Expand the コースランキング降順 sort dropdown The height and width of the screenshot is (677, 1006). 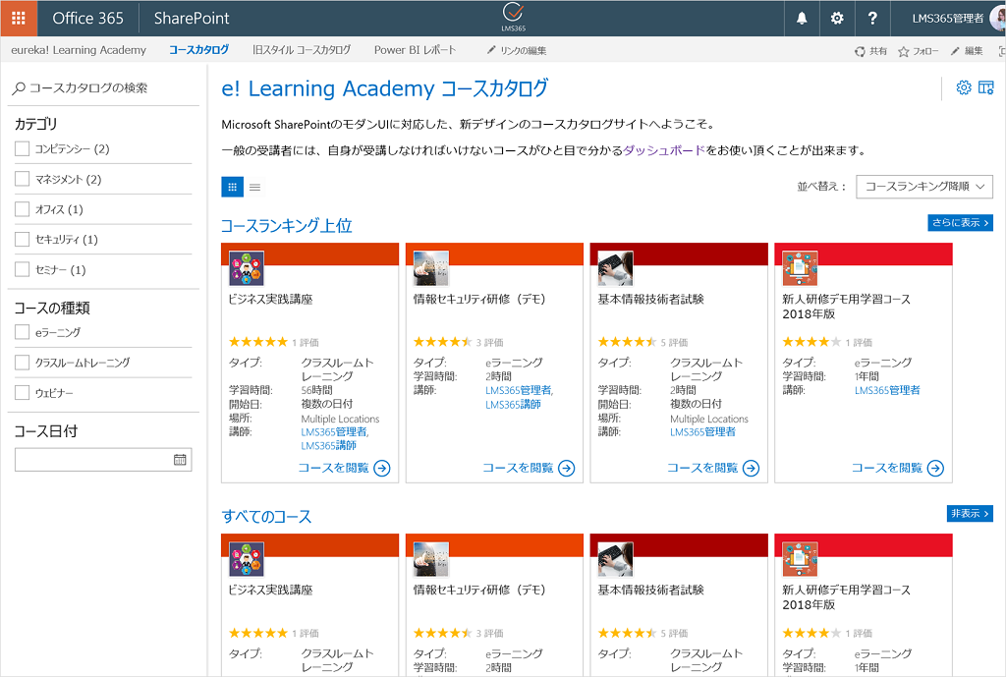(x=923, y=187)
